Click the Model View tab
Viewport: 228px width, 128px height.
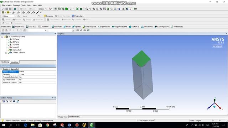(63, 117)
